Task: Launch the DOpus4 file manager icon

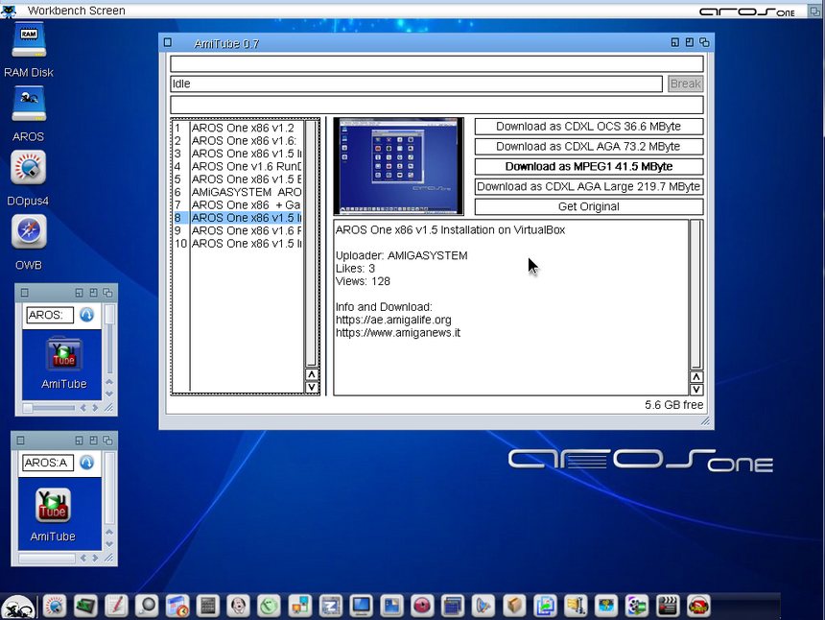Action: (x=28, y=168)
